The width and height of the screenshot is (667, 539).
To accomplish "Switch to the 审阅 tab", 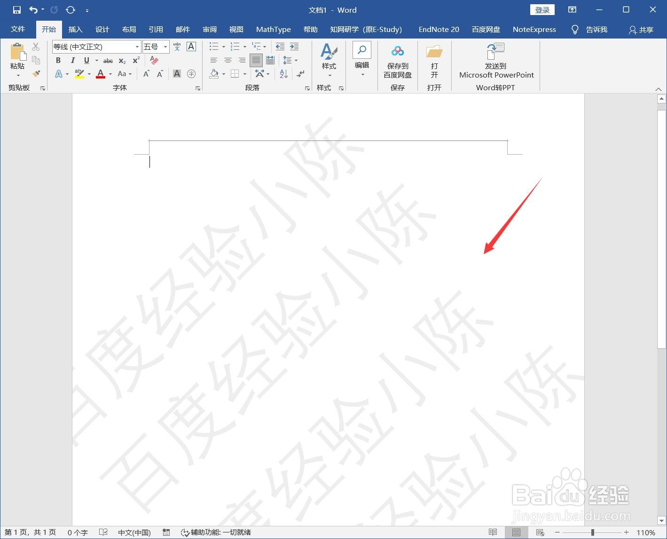I will (210, 29).
